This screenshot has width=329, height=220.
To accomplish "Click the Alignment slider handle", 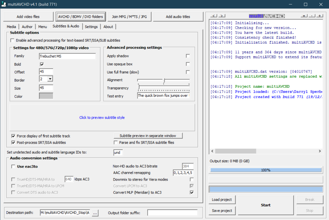I will (x=164, y=81).
